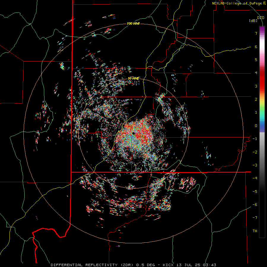
Task: Click the -6 value on color scale
Action: [255, 205]
